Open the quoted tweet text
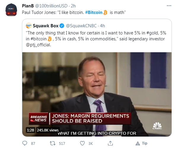 (96, 39)
